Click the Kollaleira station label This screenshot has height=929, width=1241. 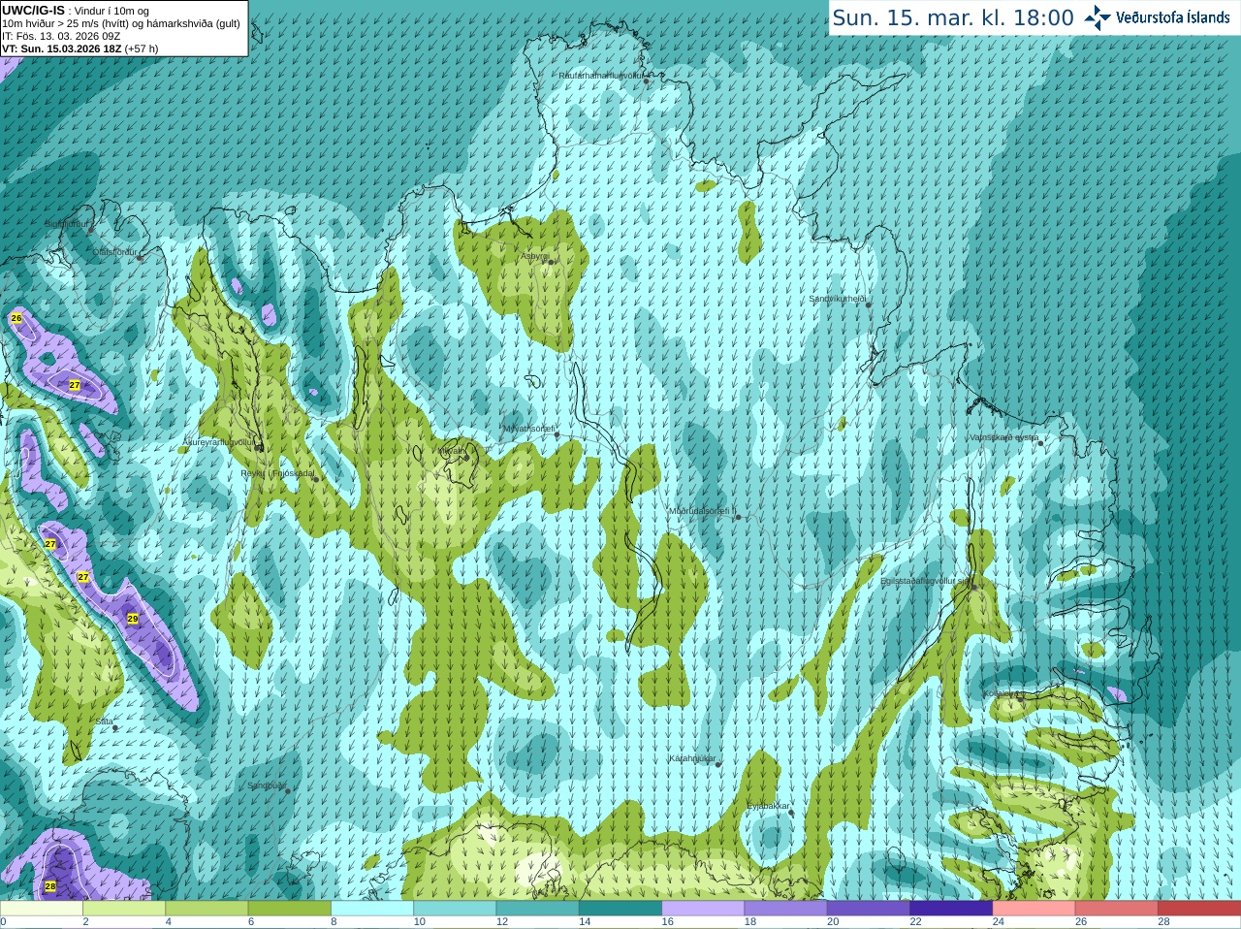(x=1002, y=693)
